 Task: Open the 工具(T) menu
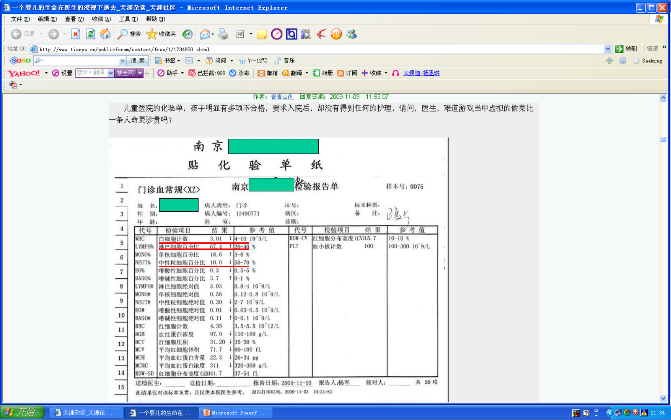tap(129, 19)
